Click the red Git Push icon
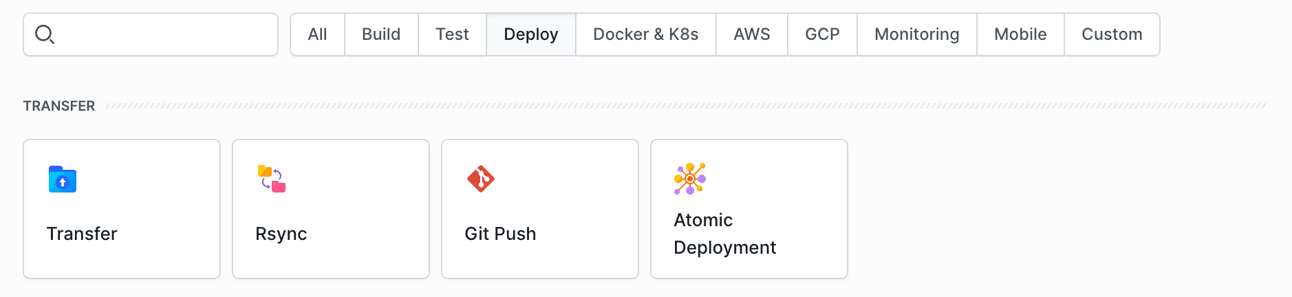This screenshot has width=1292, height=297. pyautogui.click(x=481, y=179)
